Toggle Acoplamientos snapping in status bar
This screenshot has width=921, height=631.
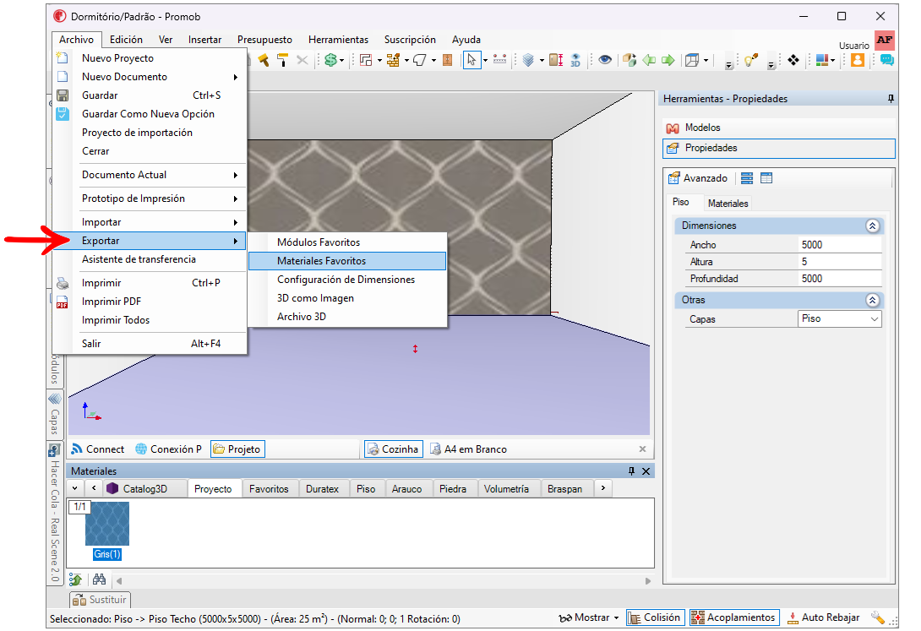[733, 617]
